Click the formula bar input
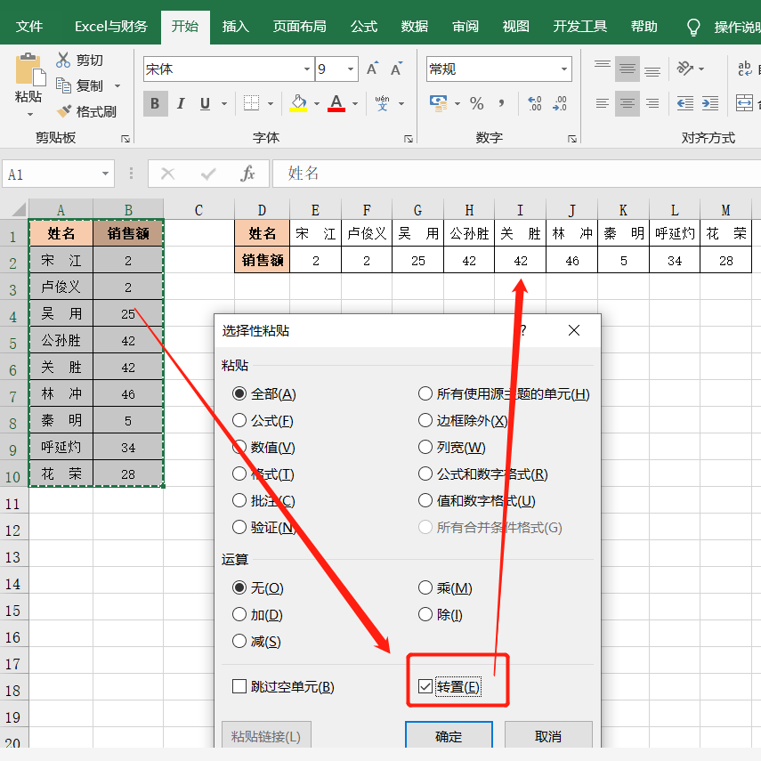The width and height of the screenshot is (761, 761). [517, 174]
